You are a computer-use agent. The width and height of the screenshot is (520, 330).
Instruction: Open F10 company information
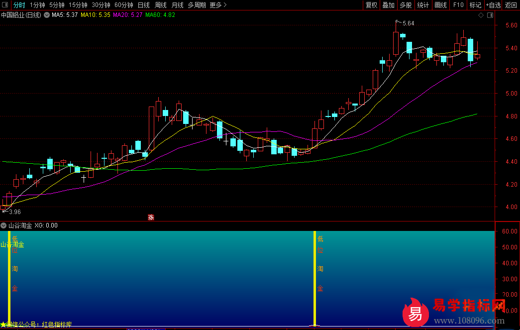(x=458, y=5)
